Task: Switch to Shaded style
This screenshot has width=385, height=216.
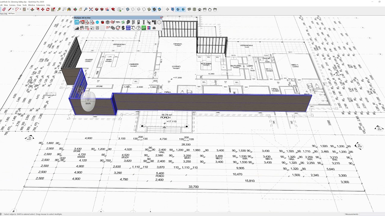Action: [x=149, y=9]
